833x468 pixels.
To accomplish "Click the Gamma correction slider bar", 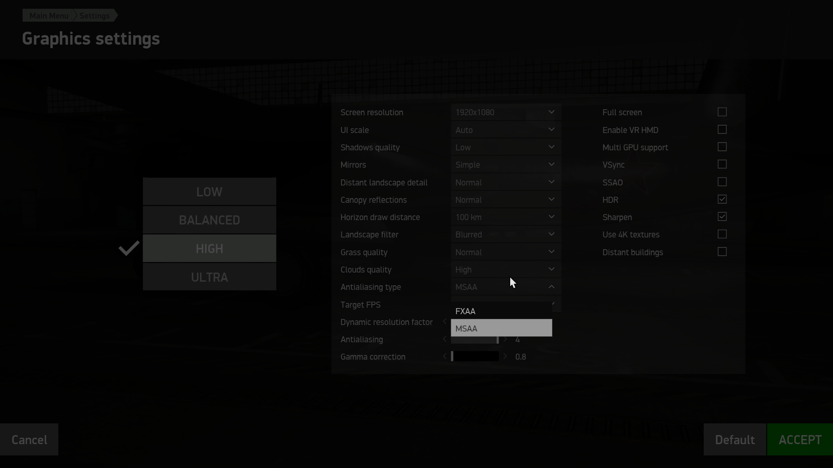I will click(x=475, y=357).
